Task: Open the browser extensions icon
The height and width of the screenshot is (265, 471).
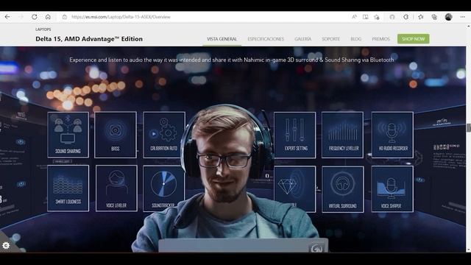Action: pos(406,17)
